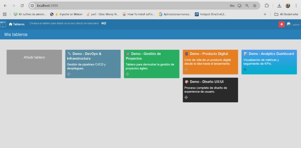Click the move handle on Gestión de Proyectos board
Viewport: 301px width, 148px height.
(128, 74)
